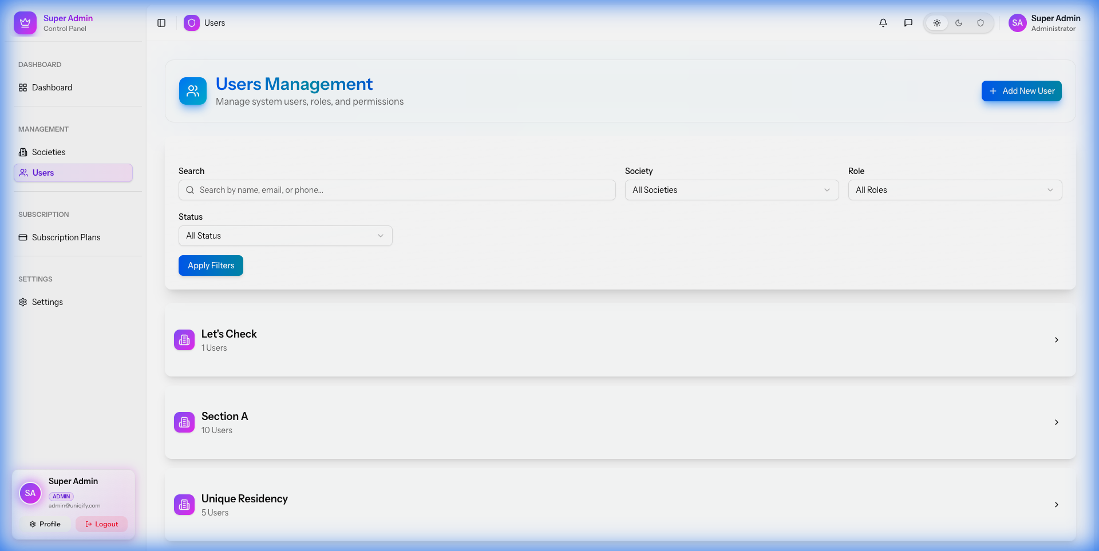This screenshot has height=551, width=1099.
Task: Click the magnifier icon in search field
Action: coord(190,190)
